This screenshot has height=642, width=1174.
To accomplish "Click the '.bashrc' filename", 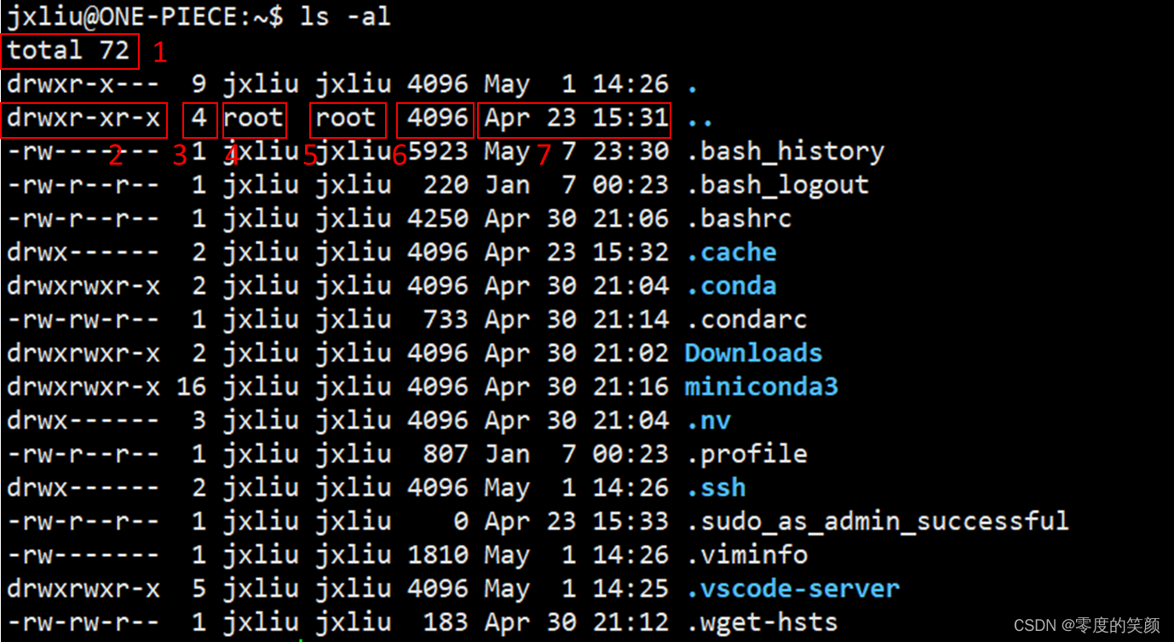I will click(x=740, y=219).
